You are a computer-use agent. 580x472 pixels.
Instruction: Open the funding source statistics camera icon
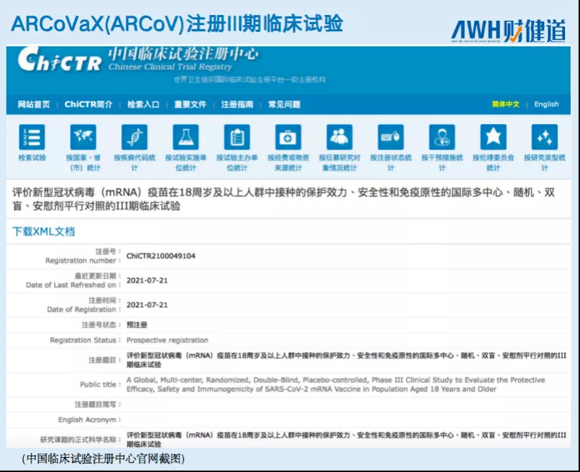[x=288, y=137]
